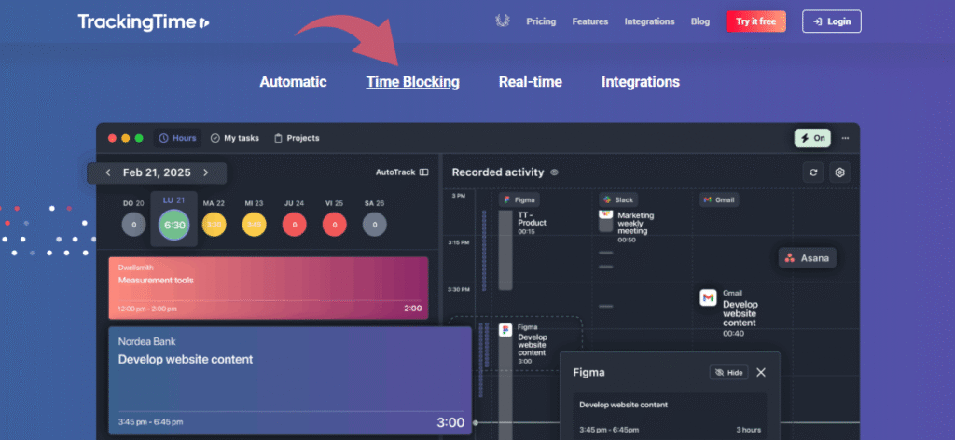Click the AutoTrack panel layout icon
The width and height of the screenshot is (955, 440).
[x=423, y=172]
